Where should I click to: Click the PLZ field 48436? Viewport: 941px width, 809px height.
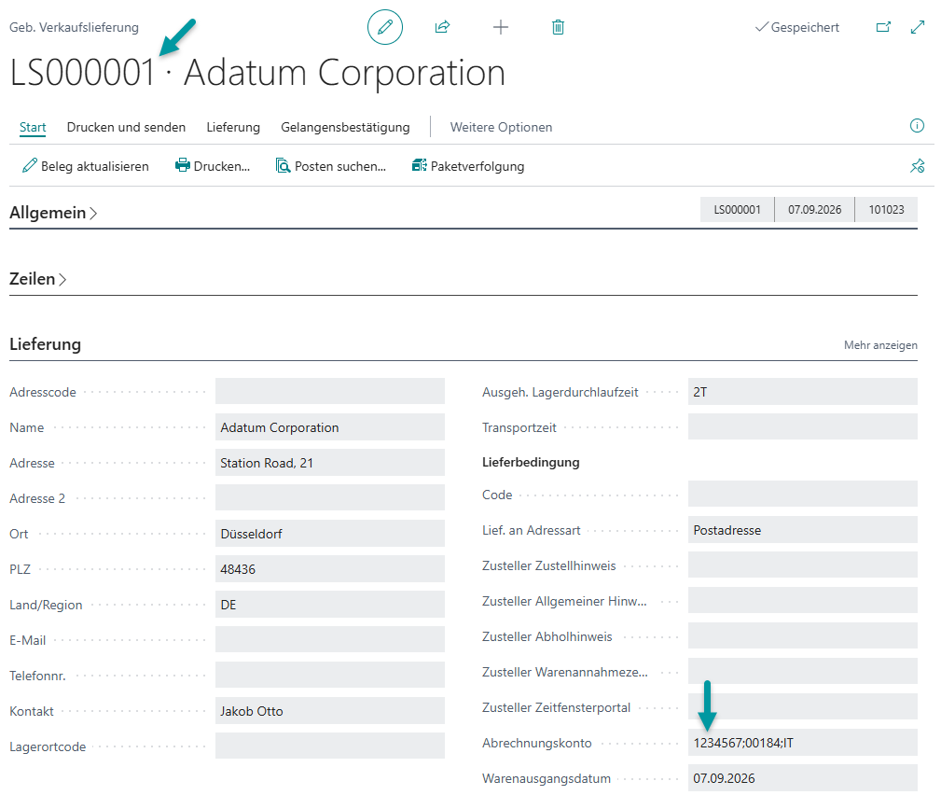[330, 569]
